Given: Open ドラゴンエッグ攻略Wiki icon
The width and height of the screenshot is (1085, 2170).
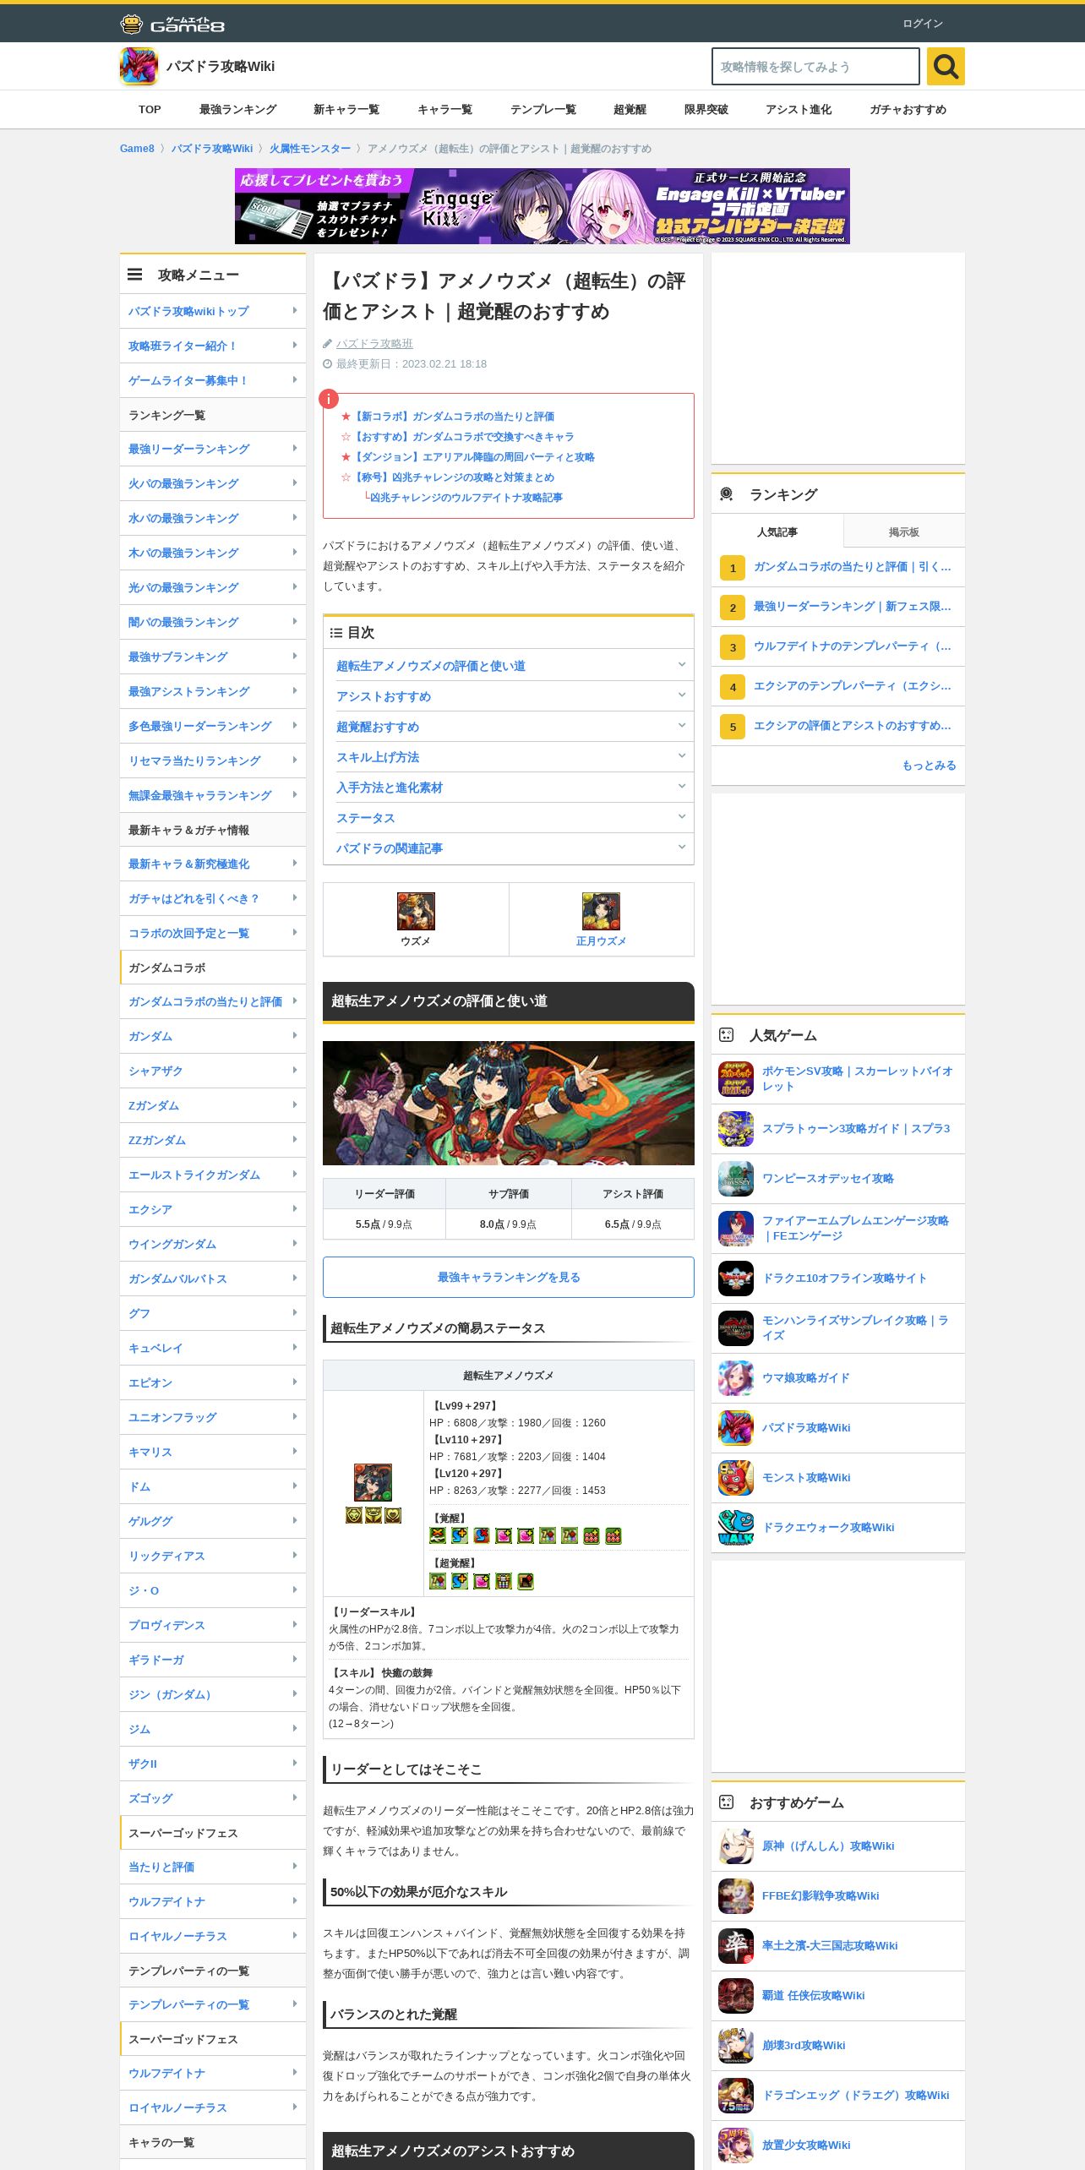Looking at the screenshot, I should click(x=736, y=2096).
